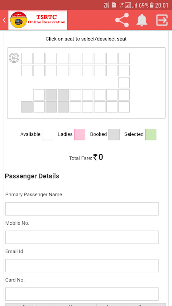The height and width of the screenshot is (306, 172).
Task: Select last seat in bottom row
Action: click(124, 107)
